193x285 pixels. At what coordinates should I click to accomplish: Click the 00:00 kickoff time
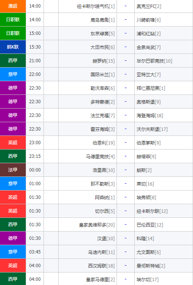[35, 170]
